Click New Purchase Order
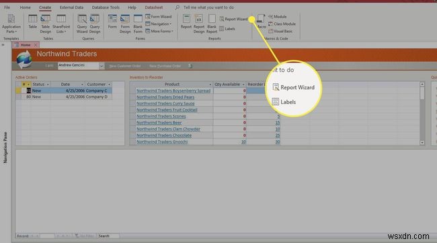The height and width of the screenshot is (243, 437). (x=165, y=66)
